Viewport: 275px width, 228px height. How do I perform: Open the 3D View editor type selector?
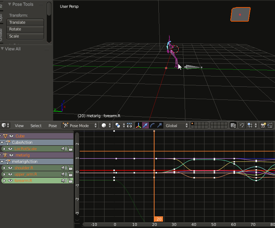[5, 125]
